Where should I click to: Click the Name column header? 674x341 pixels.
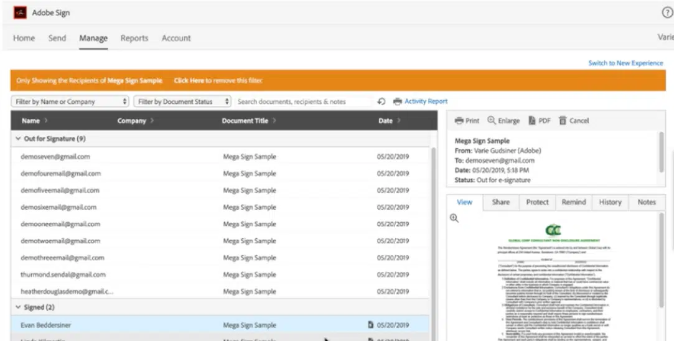point(30,121)
